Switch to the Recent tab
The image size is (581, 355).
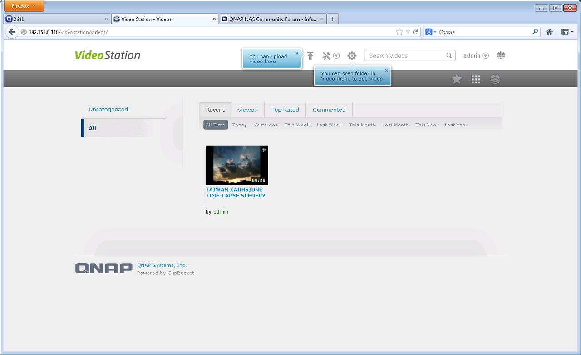[215, 110]
